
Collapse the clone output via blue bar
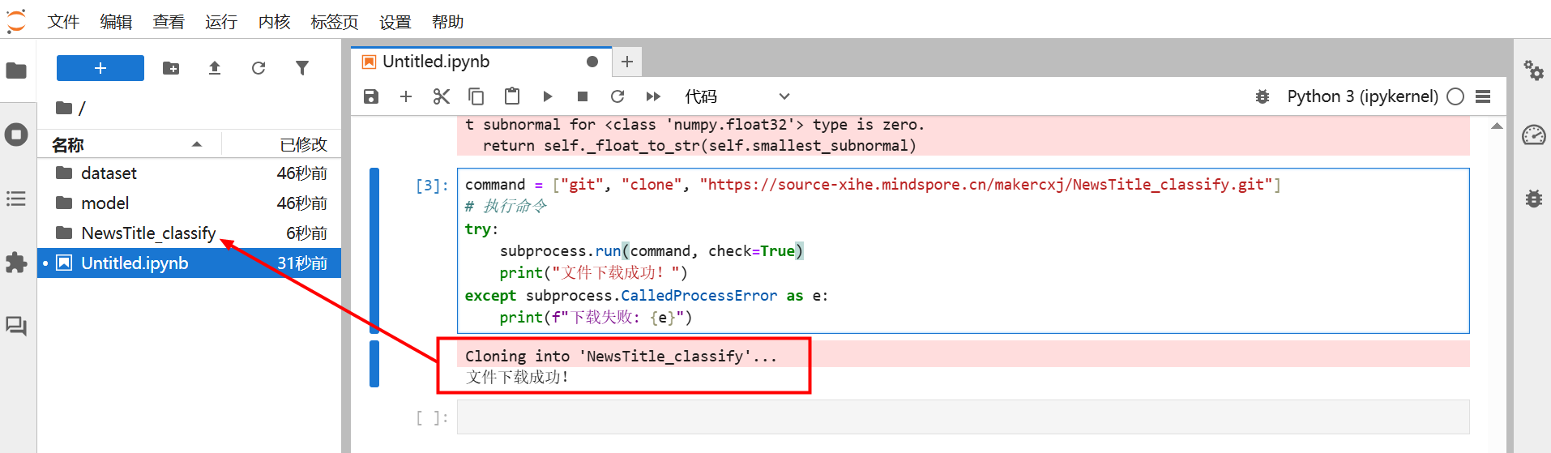pyautogui.click(x=374, y=364)
